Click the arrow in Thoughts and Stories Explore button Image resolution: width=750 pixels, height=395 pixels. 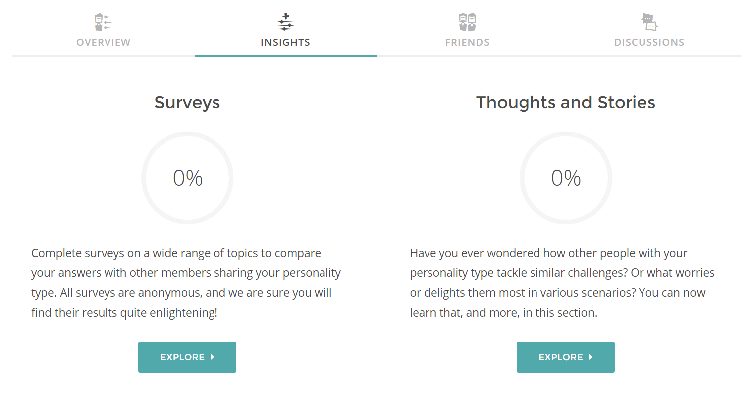coord(591,357)
